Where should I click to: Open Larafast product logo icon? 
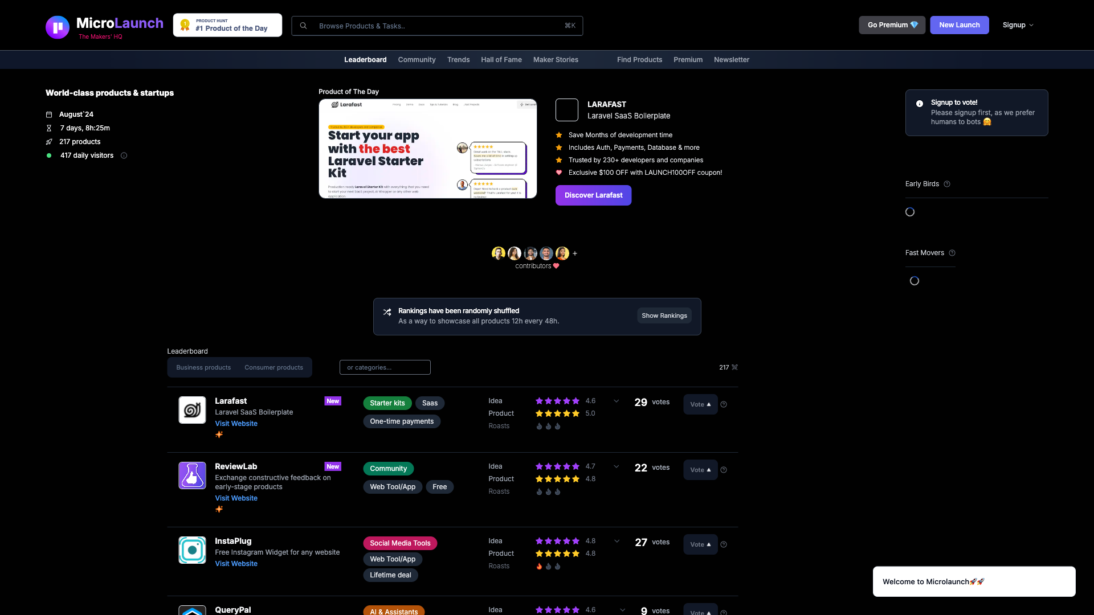click(192, 410)
